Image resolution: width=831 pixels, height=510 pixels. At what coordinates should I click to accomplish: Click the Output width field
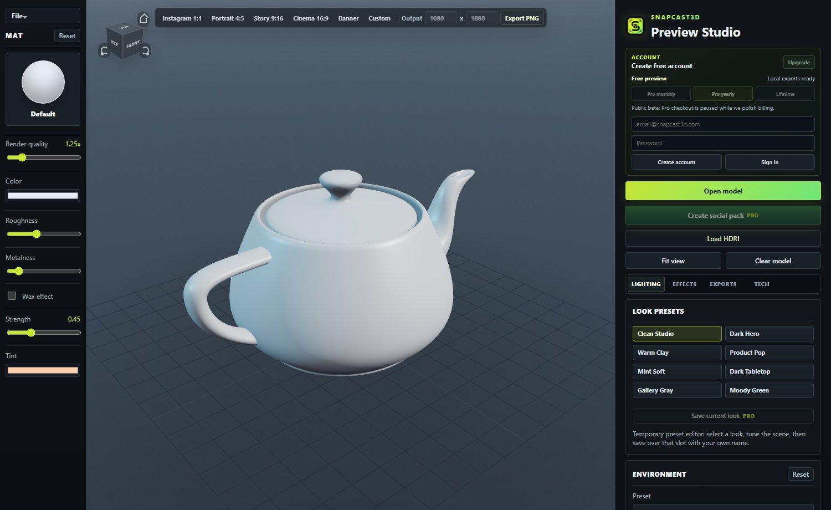[x=441, y=18]
